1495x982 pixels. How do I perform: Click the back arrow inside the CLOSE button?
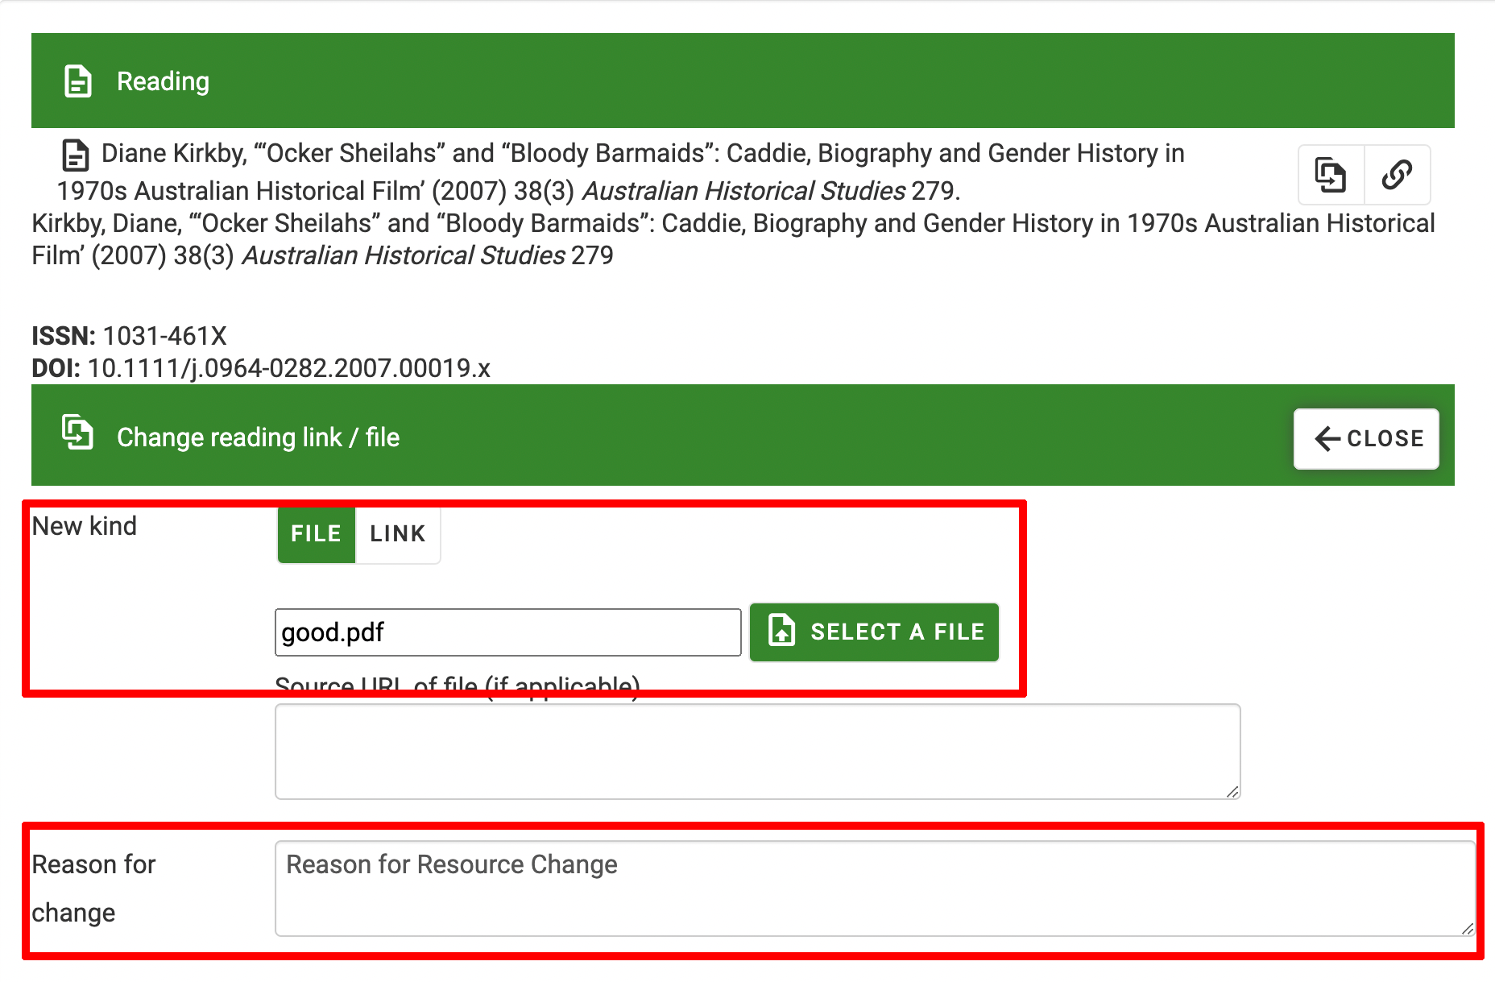(x=1326, y=438)
